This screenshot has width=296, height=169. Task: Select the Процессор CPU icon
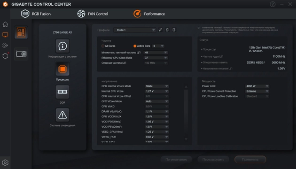tap(62, 69)
